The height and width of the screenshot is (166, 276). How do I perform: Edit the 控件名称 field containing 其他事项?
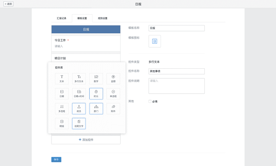click(x=177, y=71)
